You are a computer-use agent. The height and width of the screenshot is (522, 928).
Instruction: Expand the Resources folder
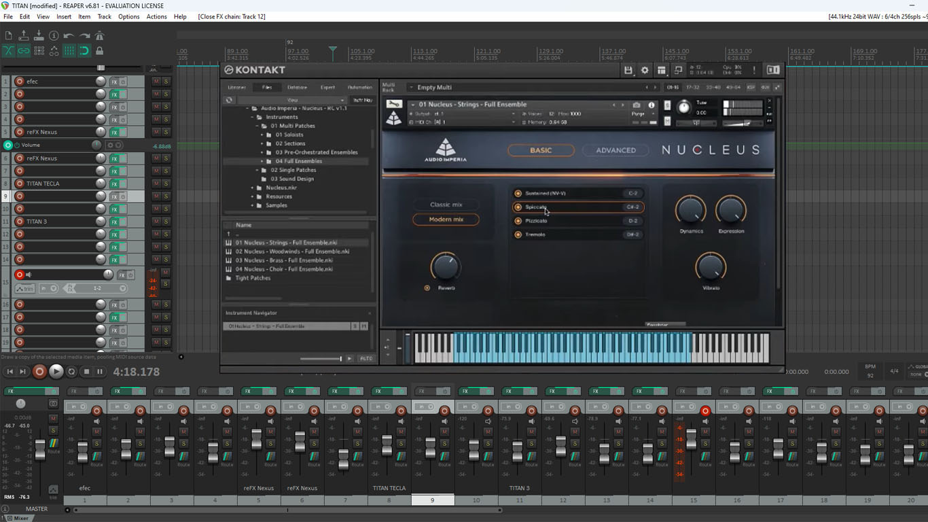coord(252,196)
